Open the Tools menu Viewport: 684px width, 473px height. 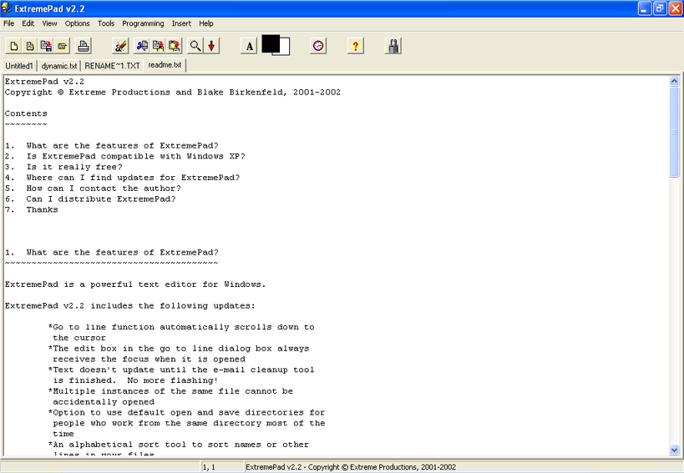(x=106, y=23)
